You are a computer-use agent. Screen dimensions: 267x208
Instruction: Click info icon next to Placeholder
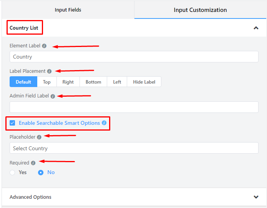tap(39, 137)
